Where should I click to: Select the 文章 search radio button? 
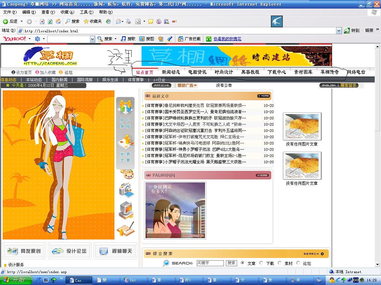click(242, 263)
